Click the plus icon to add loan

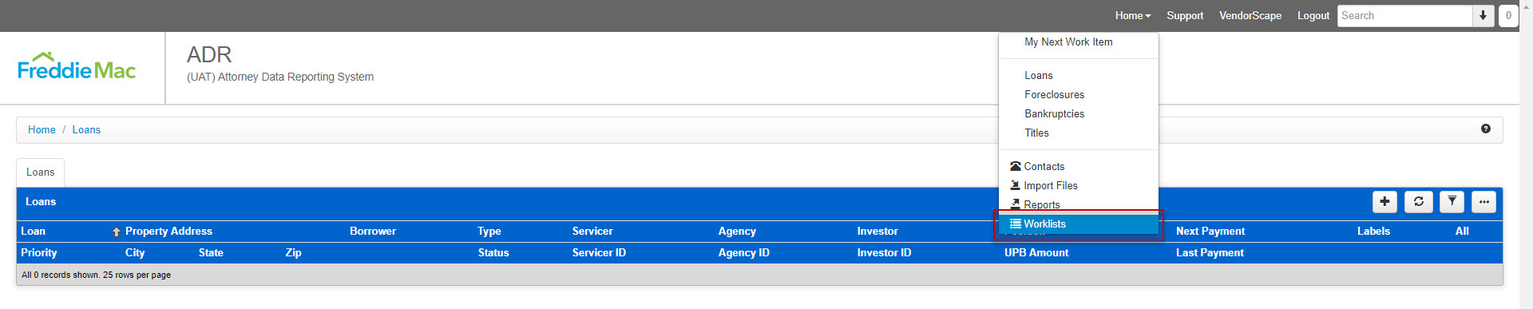pyautogui.click(x=1384, y=202)
